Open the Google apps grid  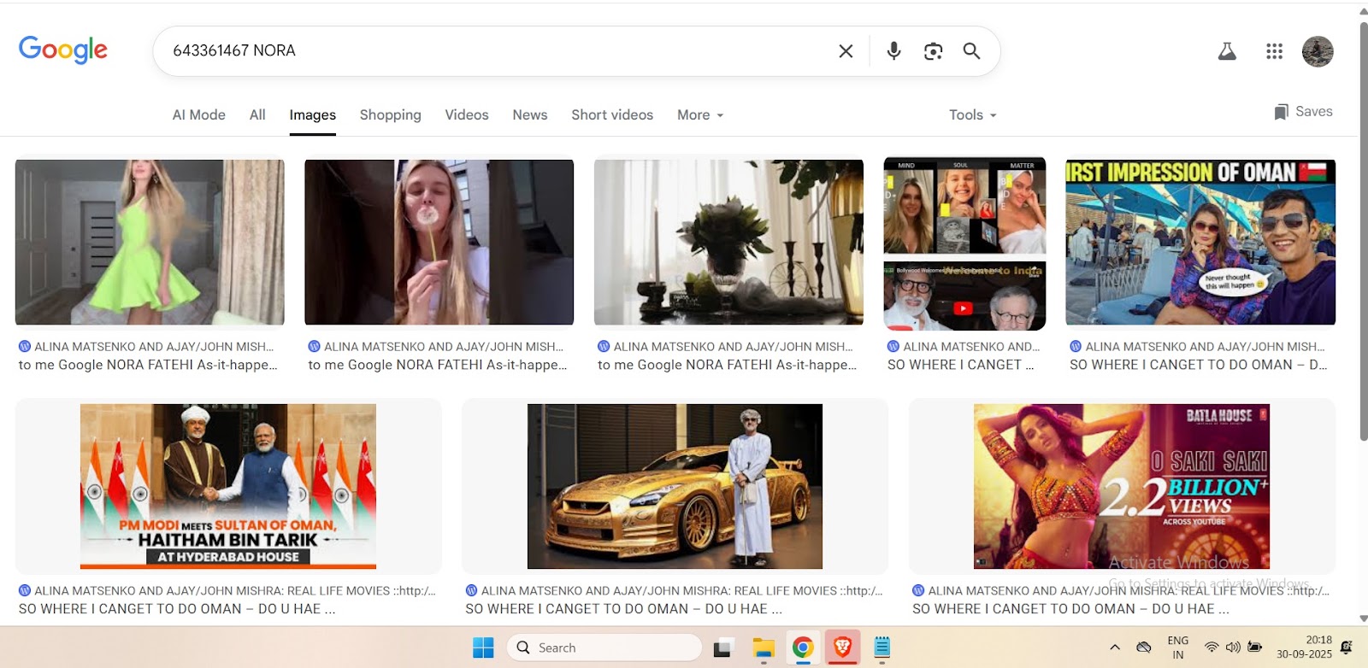click(x=1274, y=51)
